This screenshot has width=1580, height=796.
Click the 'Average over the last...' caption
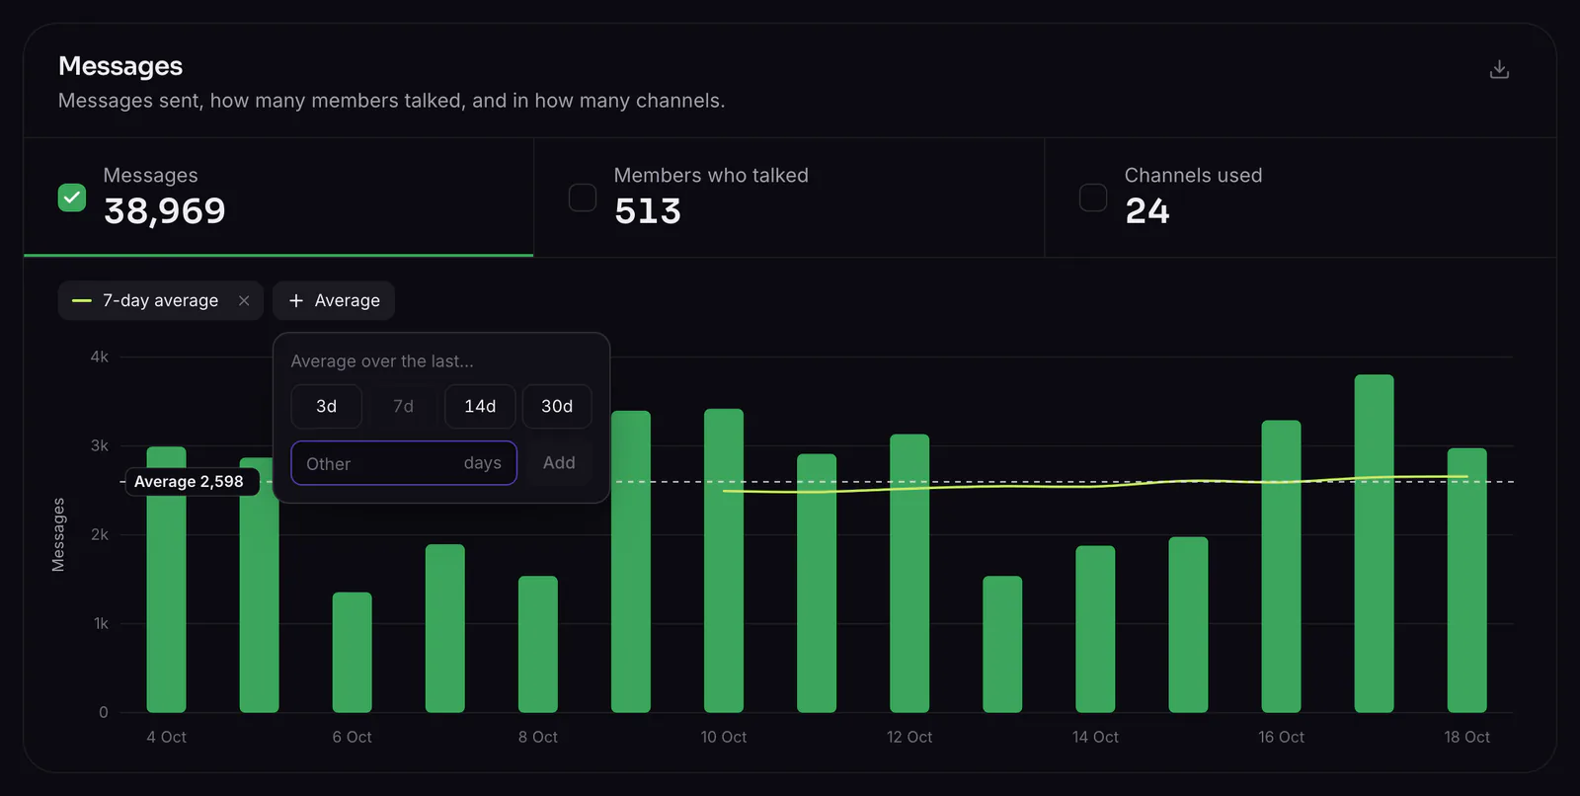(x=382, y=361)
